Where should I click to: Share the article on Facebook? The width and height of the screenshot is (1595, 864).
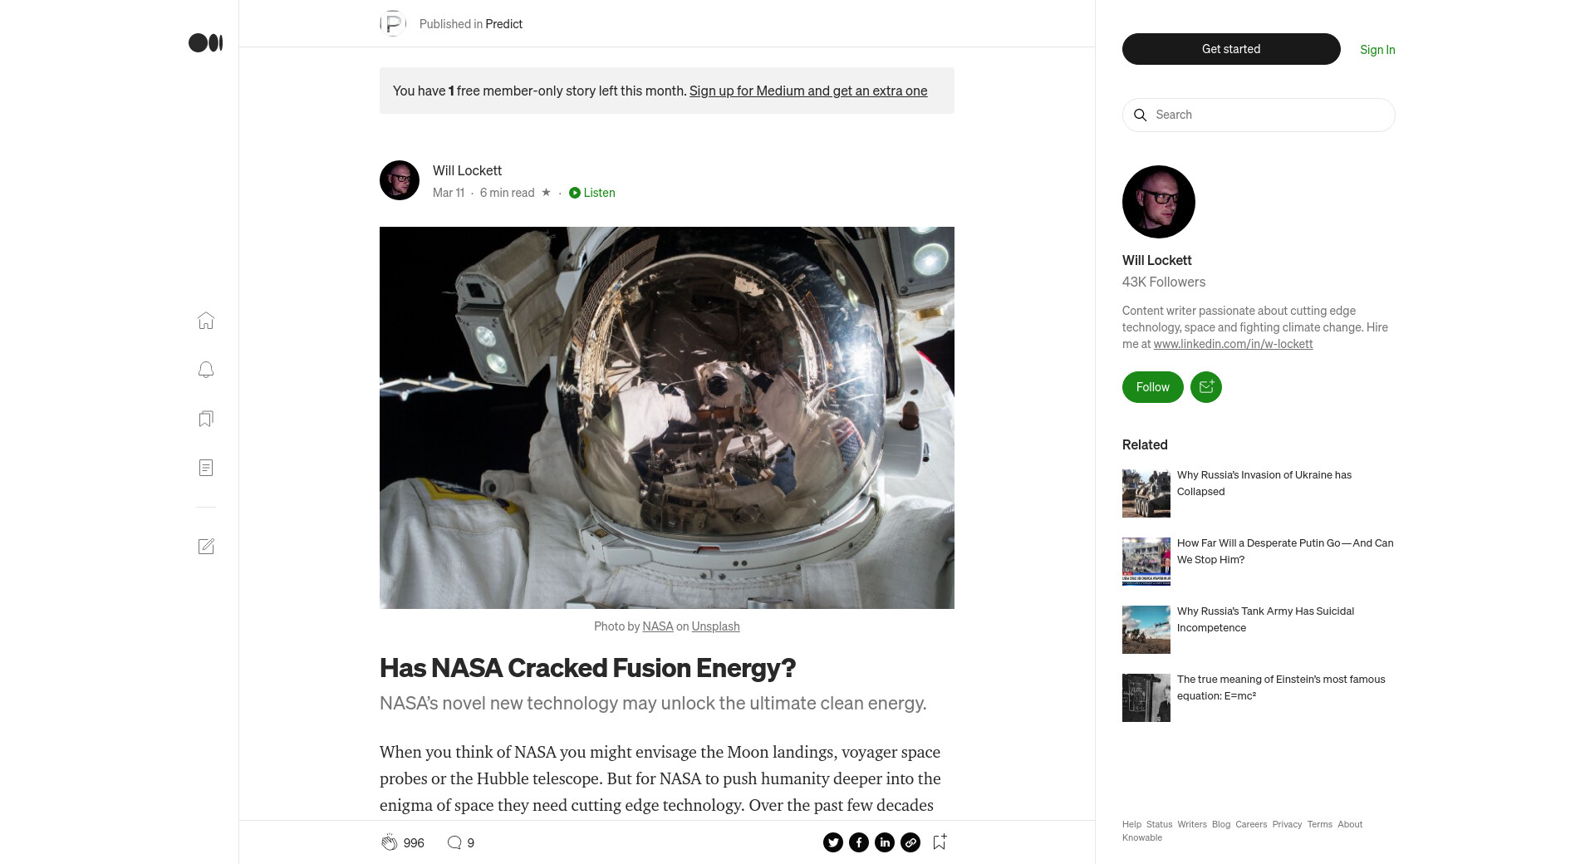(x=859, y=842)
